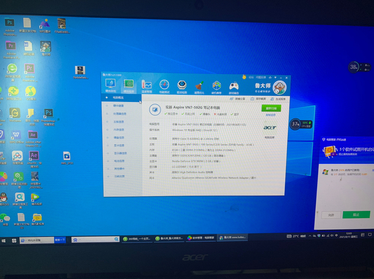The height and width of the screenshot is (279, 374).
Task: Switch to 电池信息 sidebar entry
Action: click(x=119, y=161)
